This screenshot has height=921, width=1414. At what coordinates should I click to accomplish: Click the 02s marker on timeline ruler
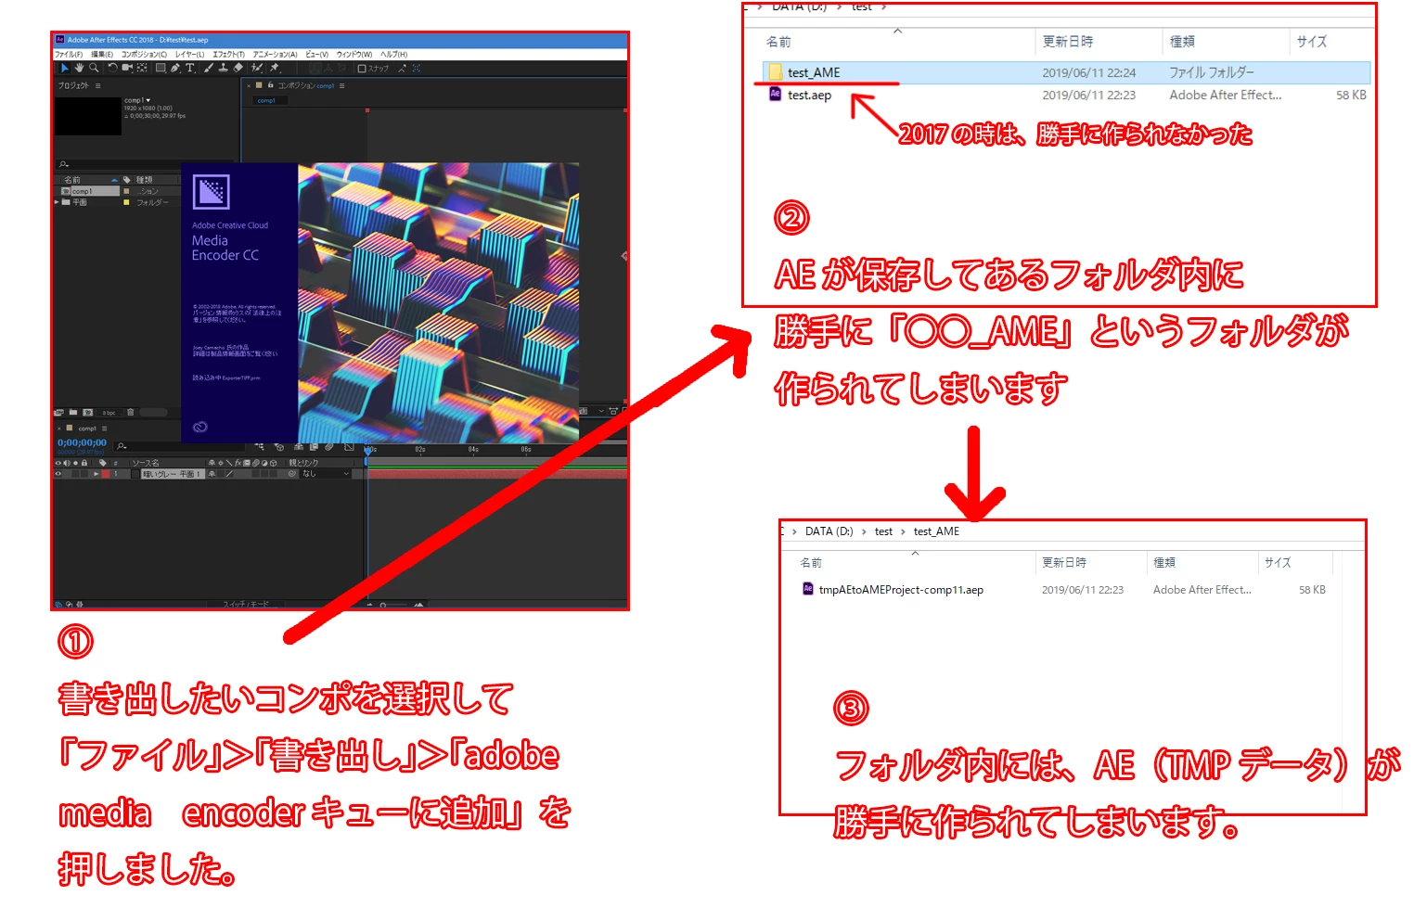(420, 450)
